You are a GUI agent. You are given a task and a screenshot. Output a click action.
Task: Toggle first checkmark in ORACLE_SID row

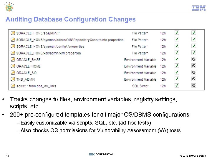pyautogui.click(x=177, y=72)
